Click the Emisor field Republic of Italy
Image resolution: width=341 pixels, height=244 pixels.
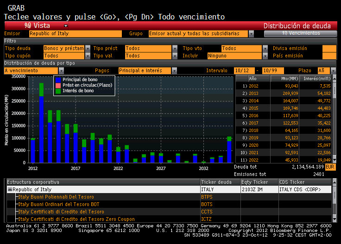(75, 34)
